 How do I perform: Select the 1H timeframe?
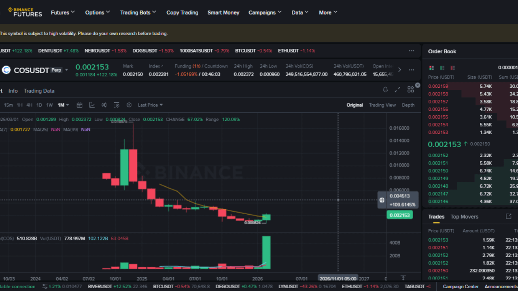pyautogui.click(x=19, y=105)
